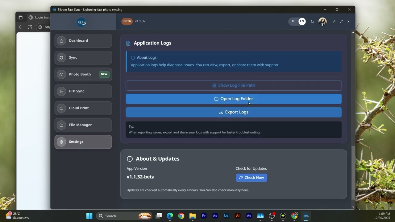Open the Photo Booth camera icon

click(x=61, y=74)
